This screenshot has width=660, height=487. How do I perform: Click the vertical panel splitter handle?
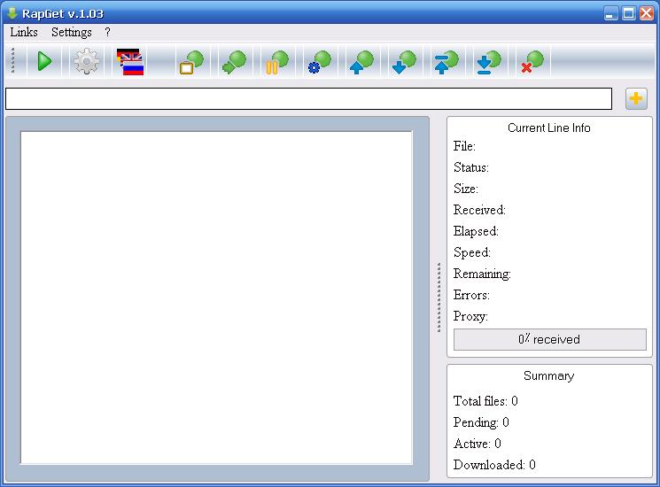click(x=439, y=298)
